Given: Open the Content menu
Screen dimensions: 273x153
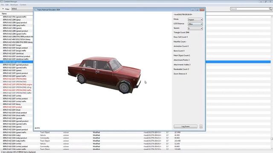Looking at the screenshot, I should coord(23,5).
